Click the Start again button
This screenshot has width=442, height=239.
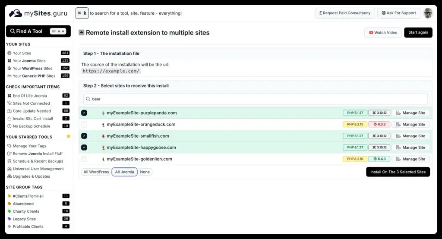pyautogui.click(x=418, y=32)
